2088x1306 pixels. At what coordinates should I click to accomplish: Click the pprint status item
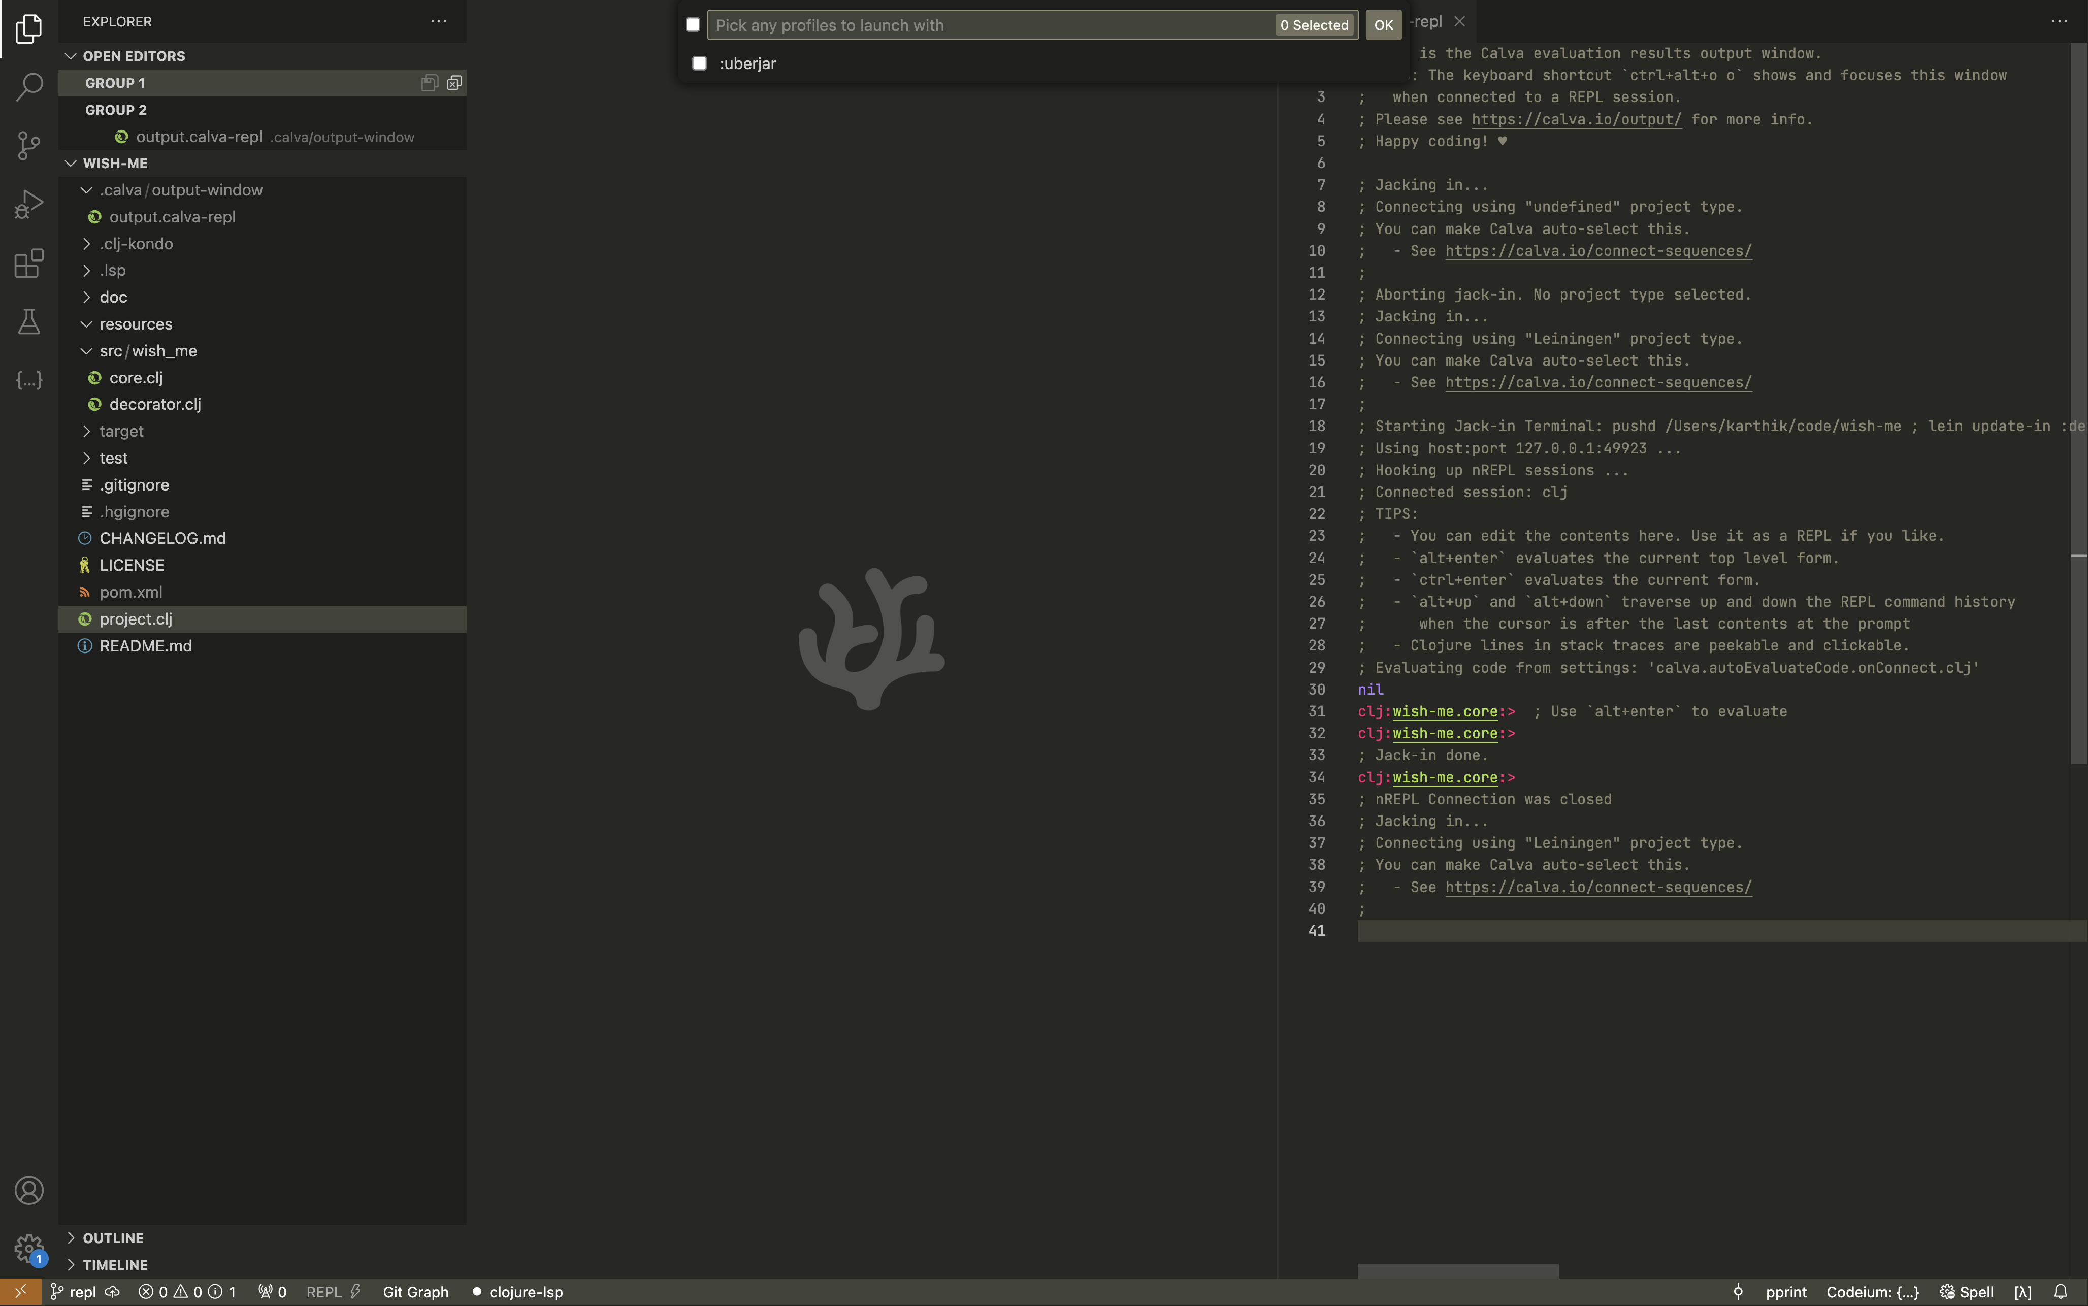pyautogui.click(x=1786, y=1291)
